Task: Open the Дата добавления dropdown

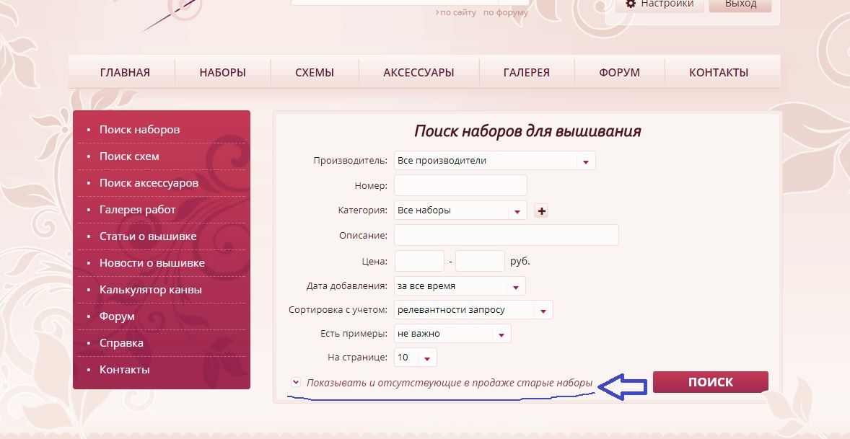Action: pyautogui.click(x=460, y=286)
